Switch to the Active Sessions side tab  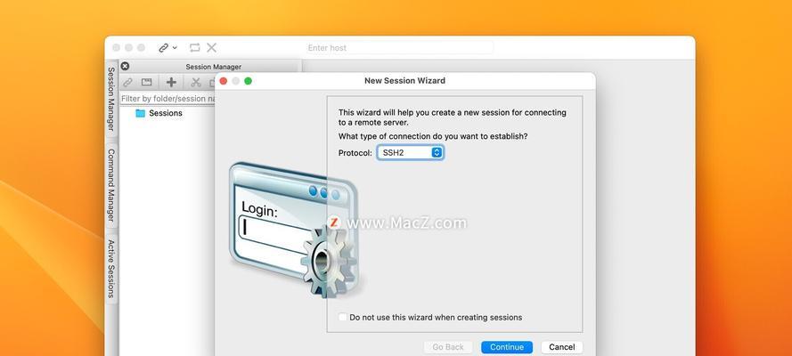pyautogui.click(x=111, y=268)
